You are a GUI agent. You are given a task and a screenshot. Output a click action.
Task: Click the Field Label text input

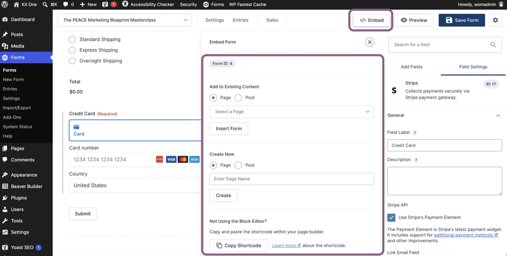click(445, 146)
